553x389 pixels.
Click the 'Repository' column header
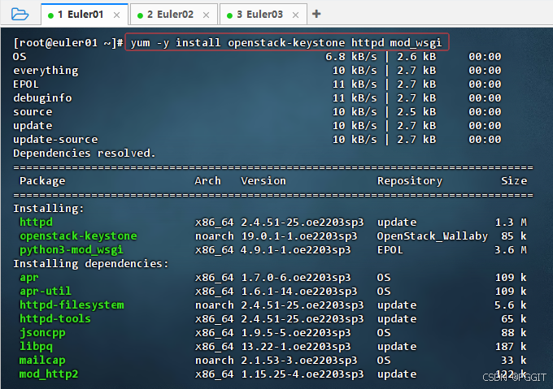410,180
